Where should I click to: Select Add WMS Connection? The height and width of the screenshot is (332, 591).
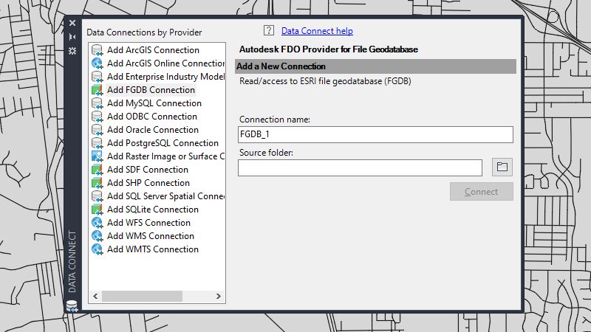click(x=151, y=236)
